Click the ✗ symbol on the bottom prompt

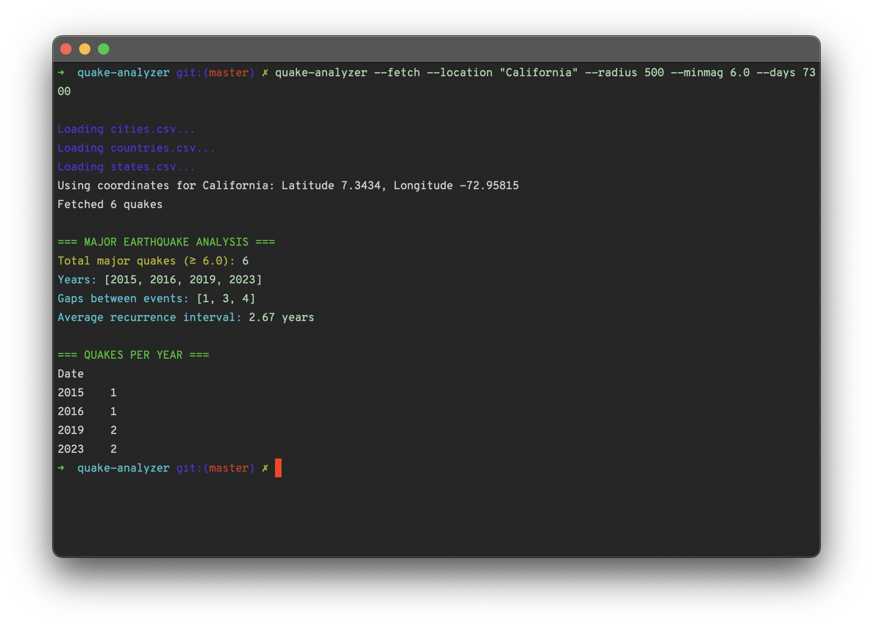pyautogui.click(x=265, y=468)
